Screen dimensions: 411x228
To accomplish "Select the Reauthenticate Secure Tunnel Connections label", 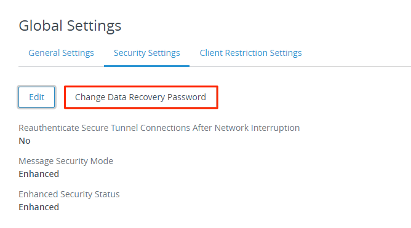I will tap(159, 128).
